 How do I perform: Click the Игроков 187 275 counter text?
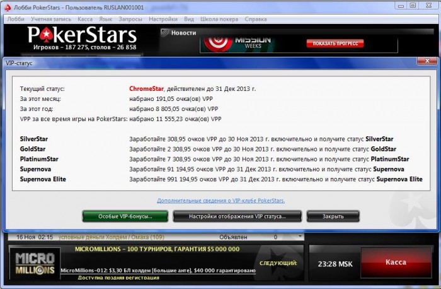pyautogui.click(x=84, y=47)
